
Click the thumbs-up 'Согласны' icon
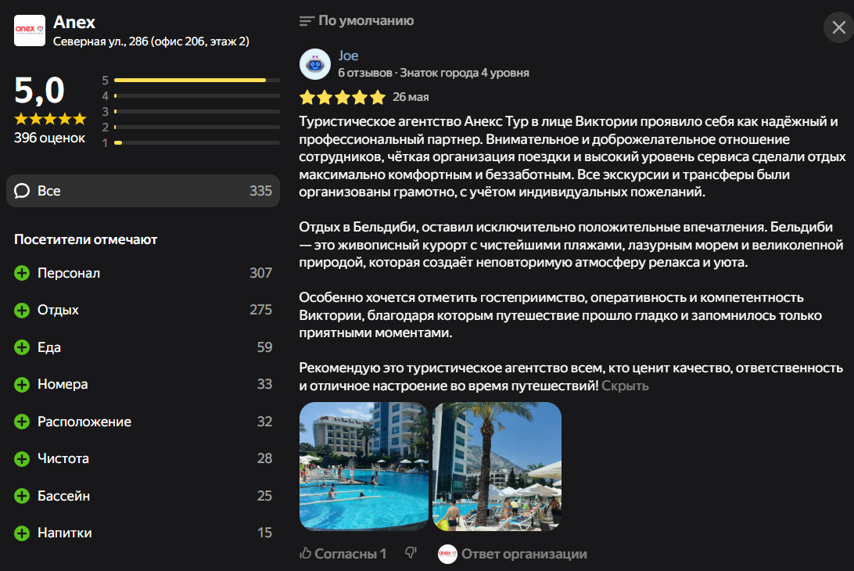pyautogui.click(x=306, y=554)
